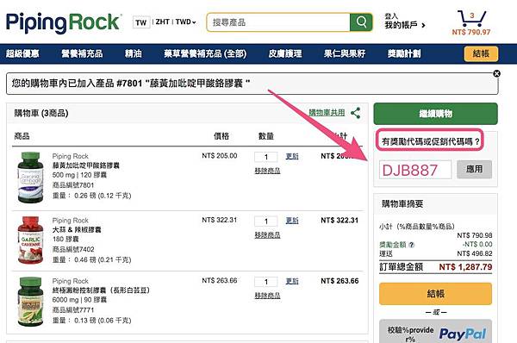Click the 購物車共用 link
This screenshot has height=343, width=517.
(327, 113)
